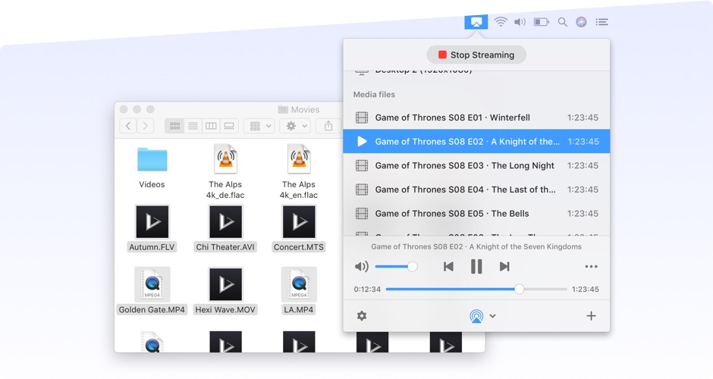Click play icon on S08 E02 row

tap(362, 141)
